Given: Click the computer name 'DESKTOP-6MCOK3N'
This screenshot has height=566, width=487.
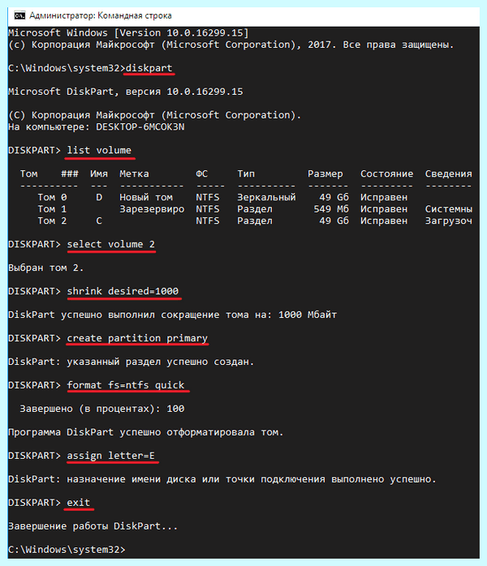Looking at the screenshot, I should coord(140,127).
